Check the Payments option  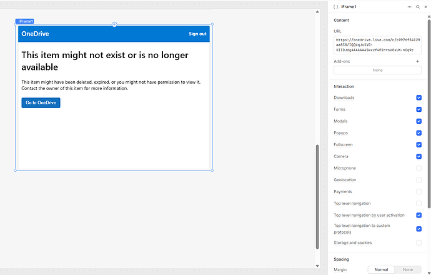coord(419,192)
